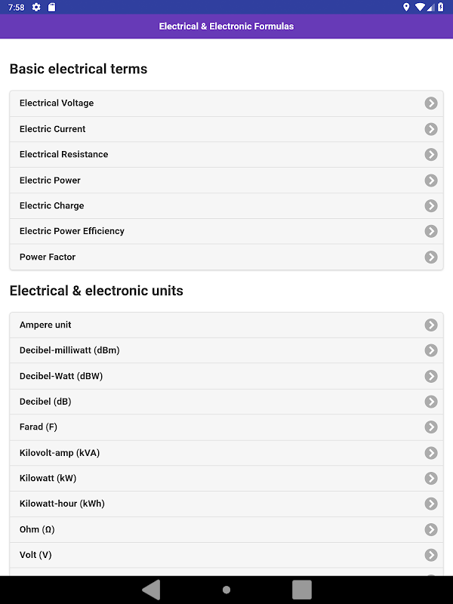
Task: Click the Electrical & Electronic Formulas title
Action: (x=226, y=26)
